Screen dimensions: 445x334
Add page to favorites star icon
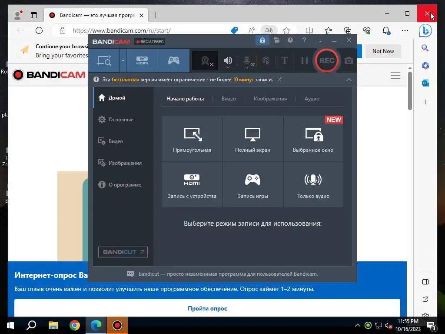[x=286, y=30]
